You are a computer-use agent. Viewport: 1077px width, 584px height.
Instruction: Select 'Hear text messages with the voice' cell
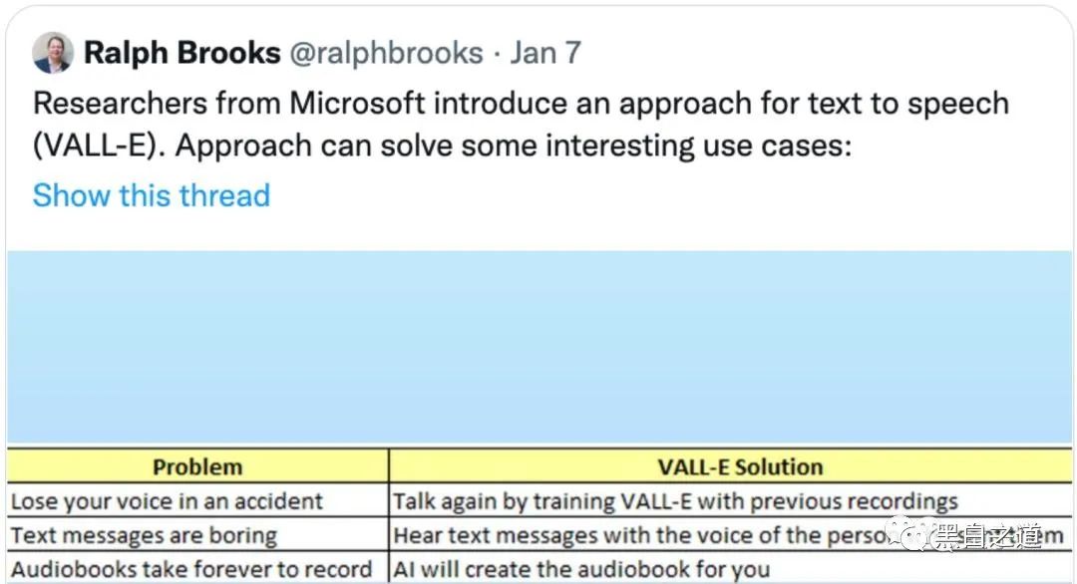pos(730,535)
